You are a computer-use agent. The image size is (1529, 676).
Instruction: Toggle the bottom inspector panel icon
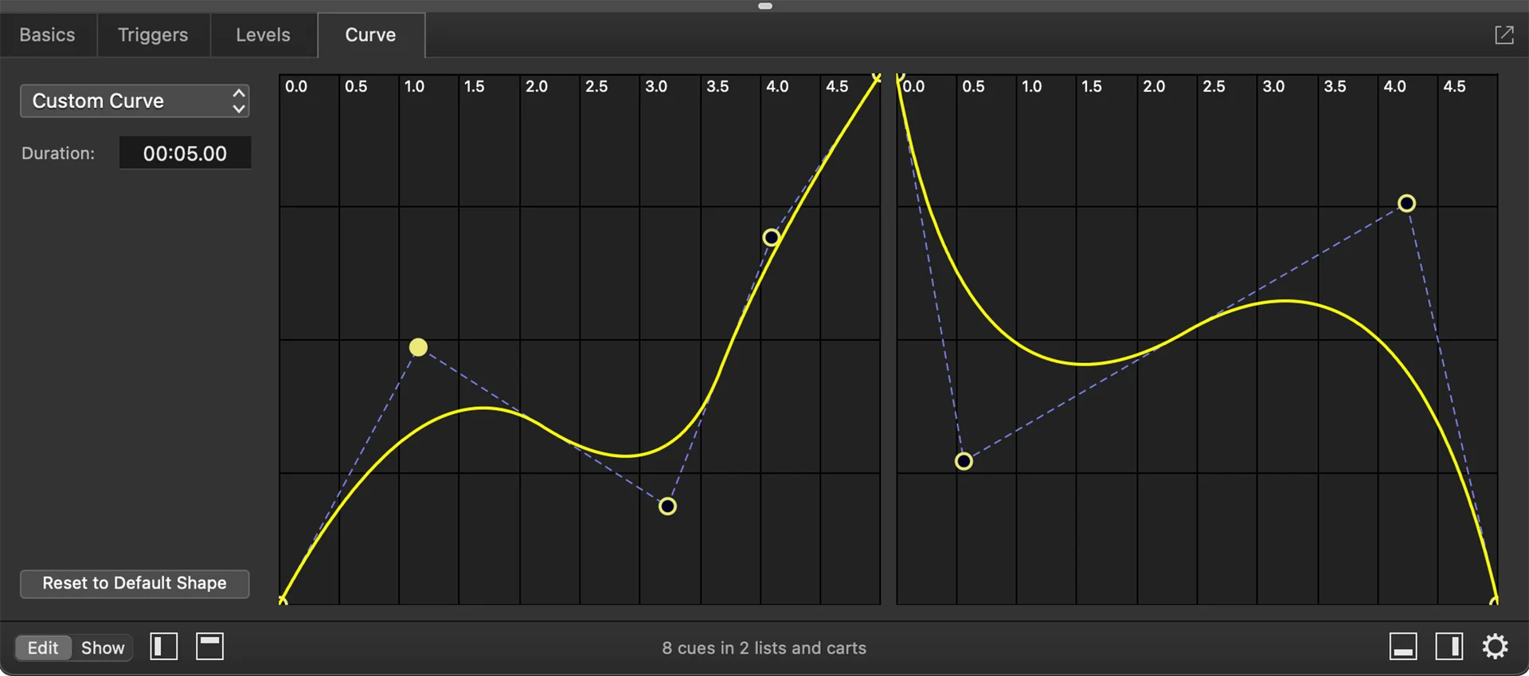(x=1403, y=647)
